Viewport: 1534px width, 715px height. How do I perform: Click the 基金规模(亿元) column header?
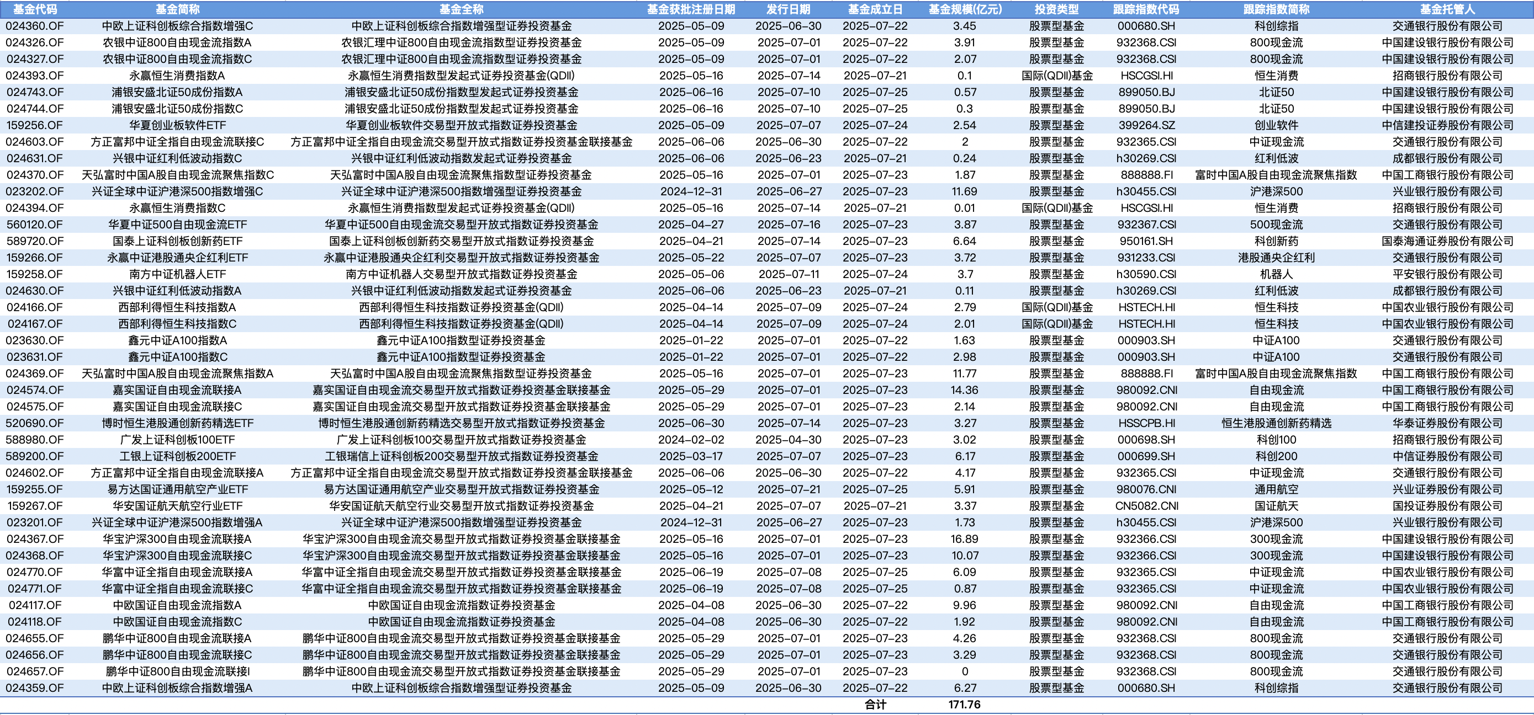(965, 9)
